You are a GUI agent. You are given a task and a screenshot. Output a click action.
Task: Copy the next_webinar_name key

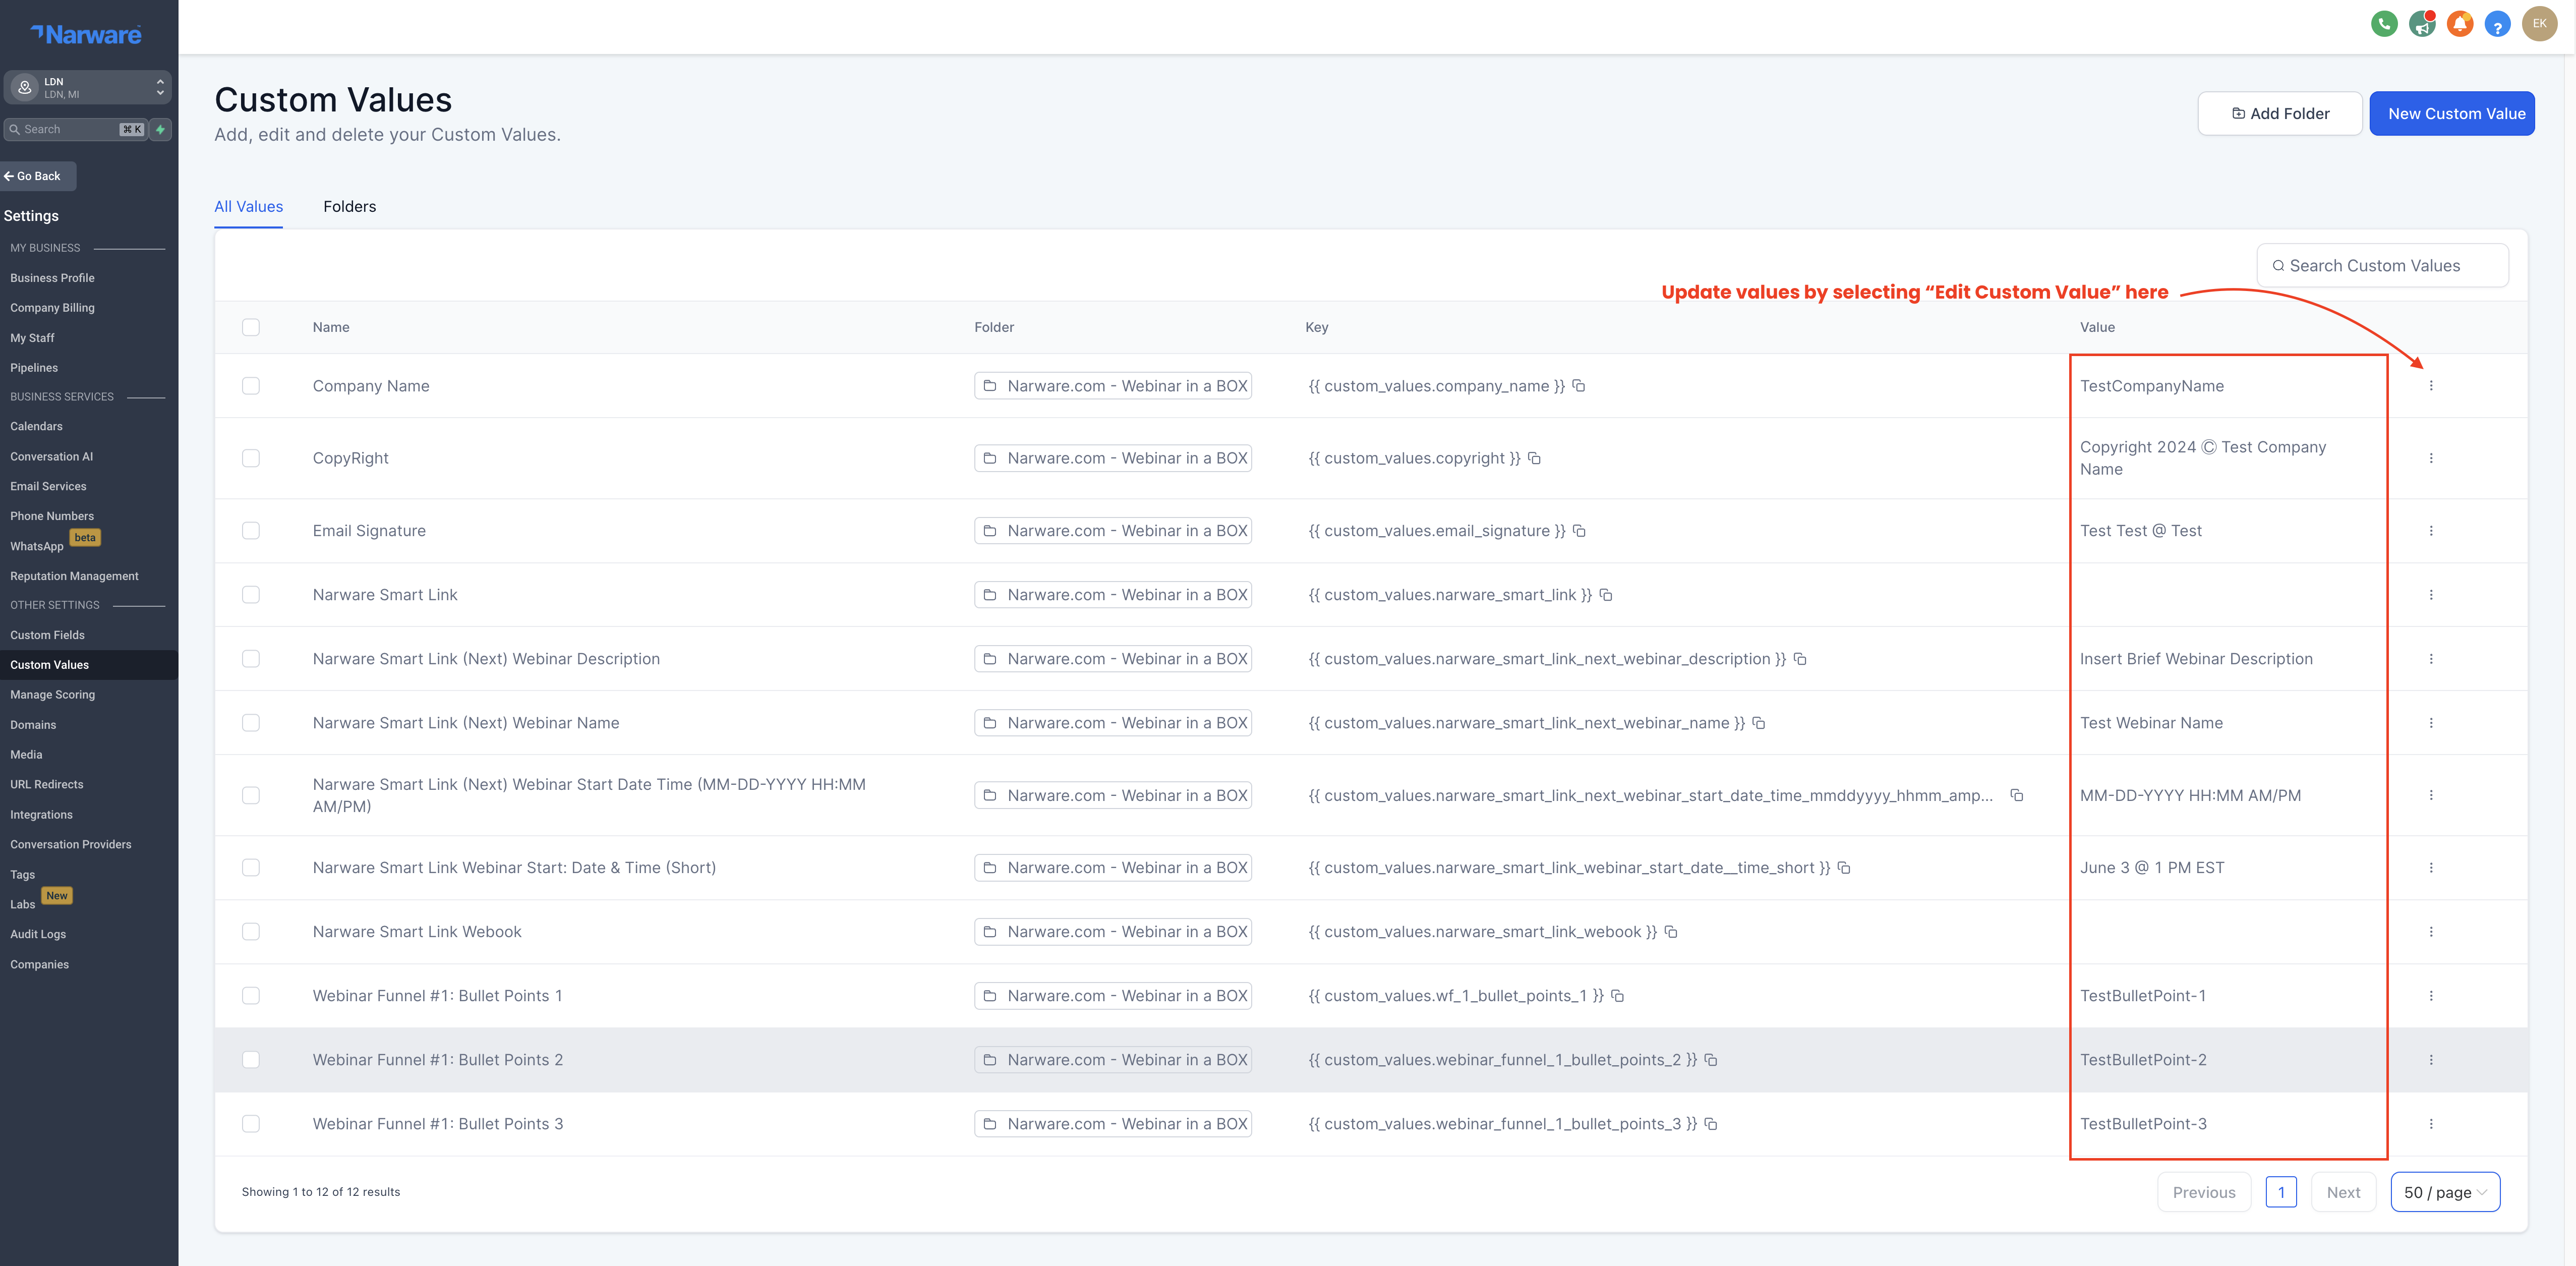[1758, 723]
